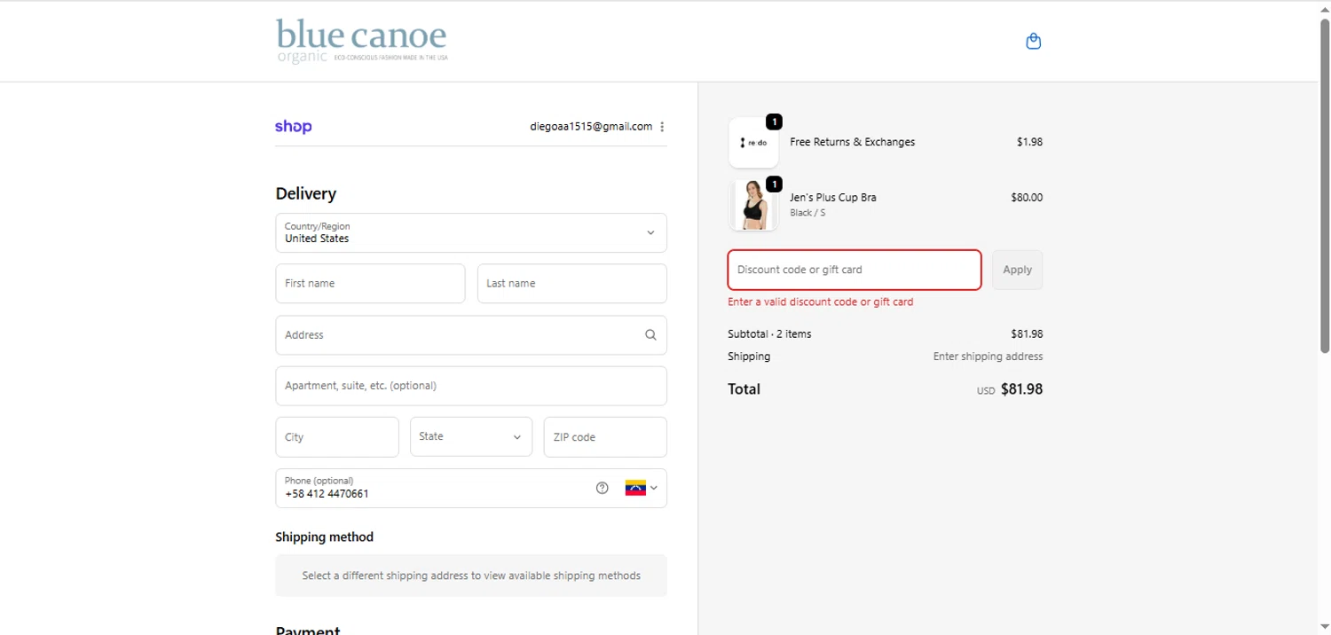The height and width of the screenshot is (635, 1331).
Task: Expand the State dropdown
Action: point(471,436)
